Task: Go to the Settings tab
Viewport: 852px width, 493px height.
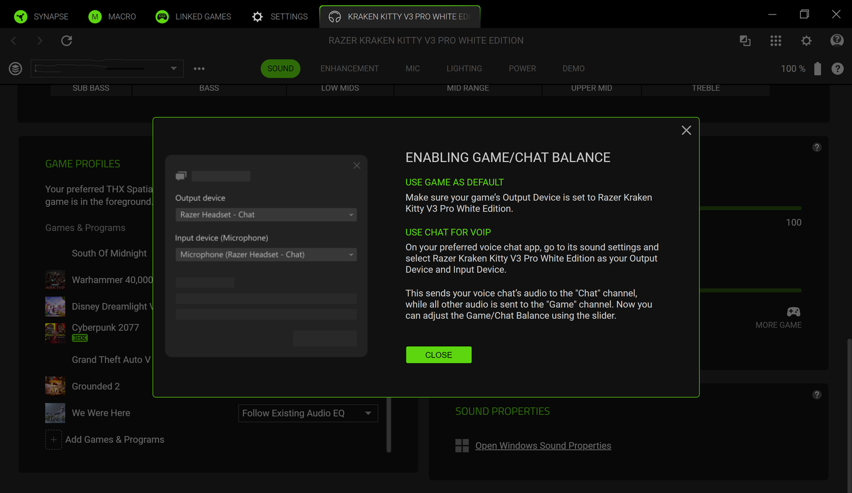Action: point(280,16)
